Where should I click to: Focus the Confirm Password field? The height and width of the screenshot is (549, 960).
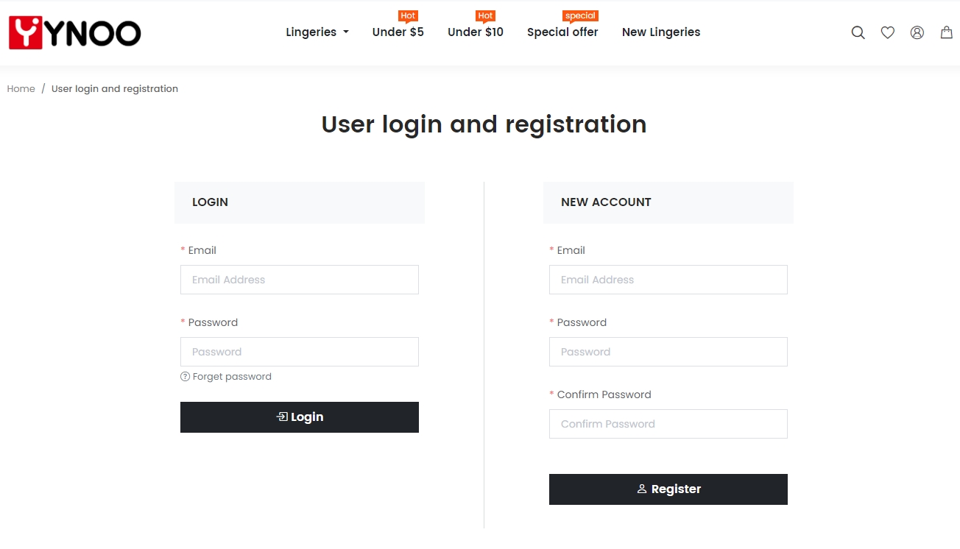tap(668, 424)
